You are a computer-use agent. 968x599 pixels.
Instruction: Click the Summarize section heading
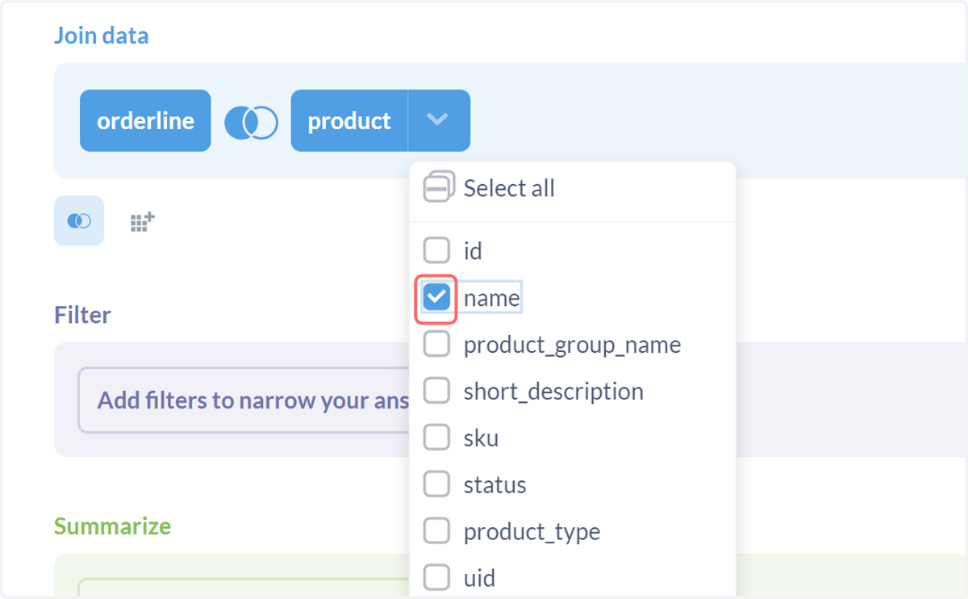click(112, 526)
